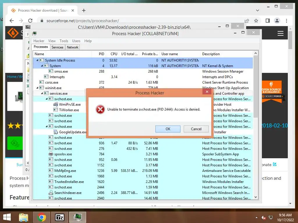Sort by Private bytes column header
The image size is (298, 223).
pos(150,54)
